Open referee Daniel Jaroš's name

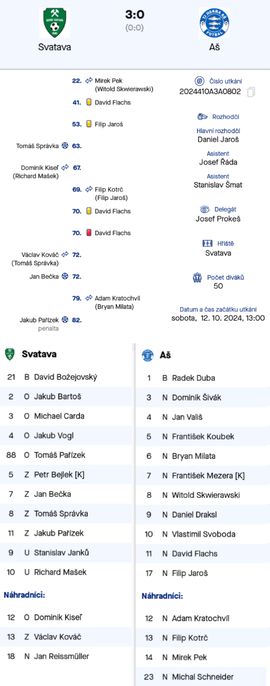tap(218, 140)
